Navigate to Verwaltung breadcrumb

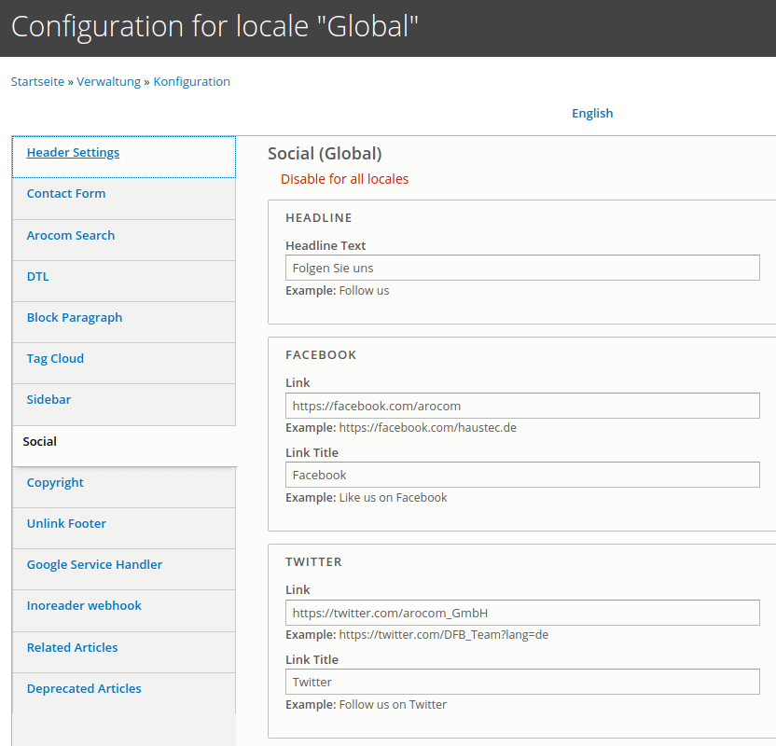[x=108, y=82]
